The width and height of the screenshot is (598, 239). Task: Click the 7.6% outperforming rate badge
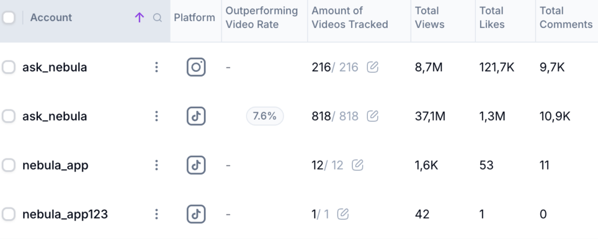(x=265, y=117)
